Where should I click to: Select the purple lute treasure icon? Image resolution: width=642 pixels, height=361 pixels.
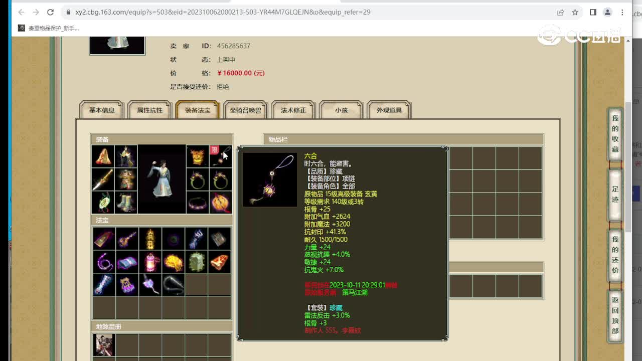[127, 239]
